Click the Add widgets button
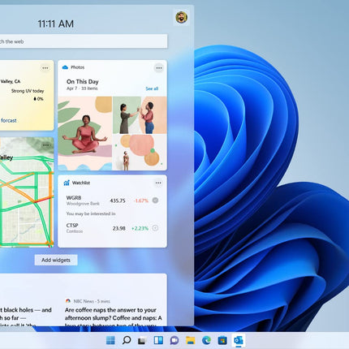Viewport: 349px width, 349px height. click(x=56, y=260)
